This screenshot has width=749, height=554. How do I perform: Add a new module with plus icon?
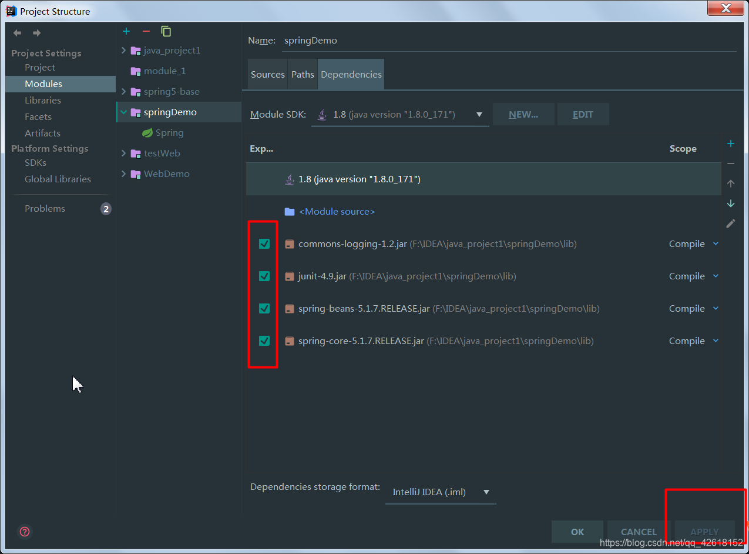pos(126,31)
